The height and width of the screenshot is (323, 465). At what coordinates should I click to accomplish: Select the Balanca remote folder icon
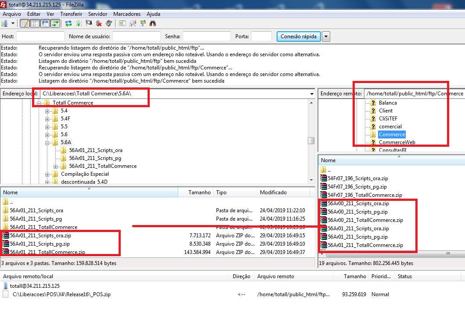point(373,103)
